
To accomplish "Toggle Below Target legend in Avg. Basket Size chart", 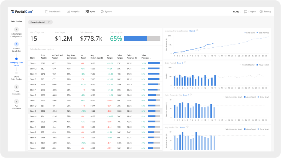I will (x=263, y=129).
